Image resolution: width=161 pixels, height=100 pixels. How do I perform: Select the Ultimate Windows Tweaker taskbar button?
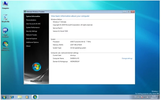click(x=35, y=97)
